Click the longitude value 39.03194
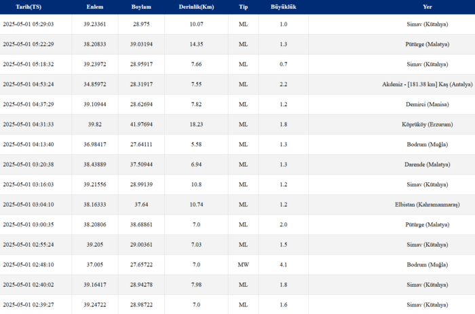475x314 pixels. [141, 44]
